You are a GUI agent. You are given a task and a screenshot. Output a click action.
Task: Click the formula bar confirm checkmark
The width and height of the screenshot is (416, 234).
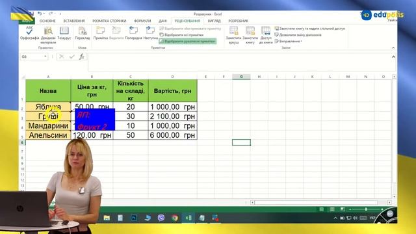[71, 57]
